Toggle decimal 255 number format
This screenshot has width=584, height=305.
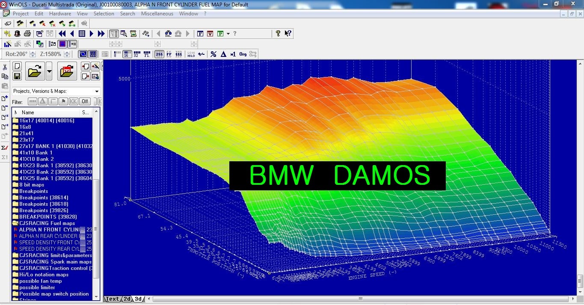pyautogui.click(x=159, y=54)
